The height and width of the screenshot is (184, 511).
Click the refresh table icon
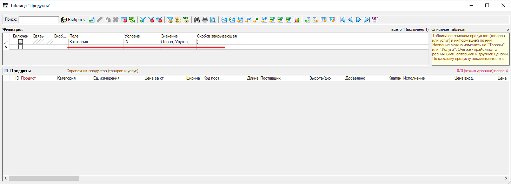[x=132, y=20]
